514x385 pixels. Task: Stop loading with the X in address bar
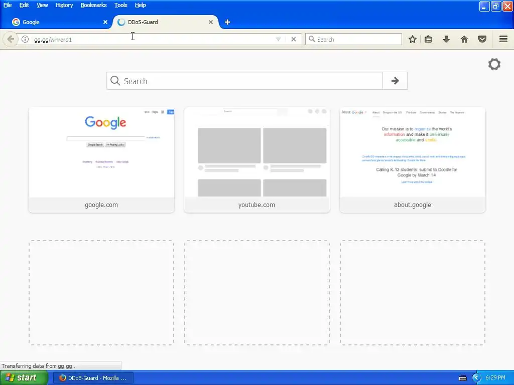(x=294, y=39)
